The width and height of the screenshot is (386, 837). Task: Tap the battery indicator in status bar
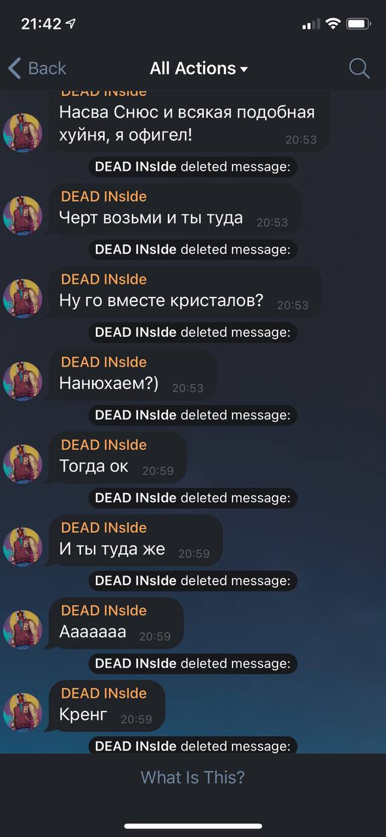[359, 24]
